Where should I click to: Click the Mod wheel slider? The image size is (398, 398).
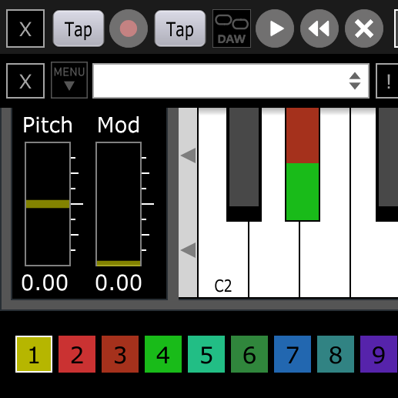(119, 204)
